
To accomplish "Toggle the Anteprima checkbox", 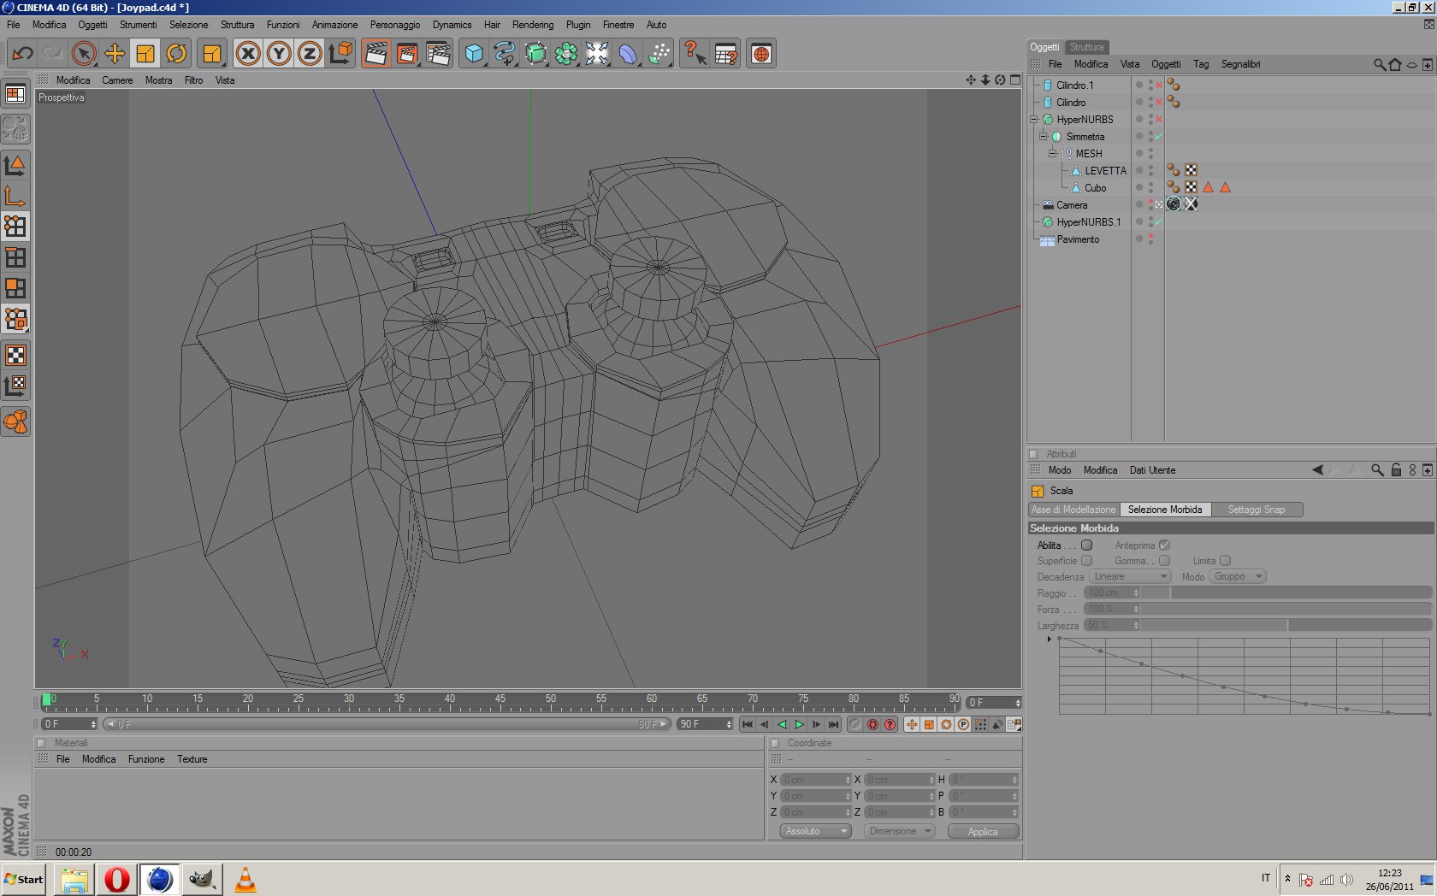I will coord(1164,545).
